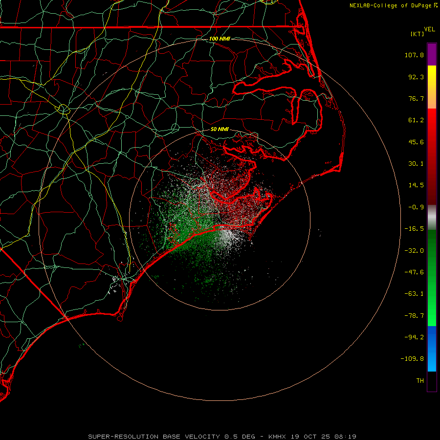
Task: Click the Super-Resolution Base Velocity caption
Action: (x=222, y=437)
